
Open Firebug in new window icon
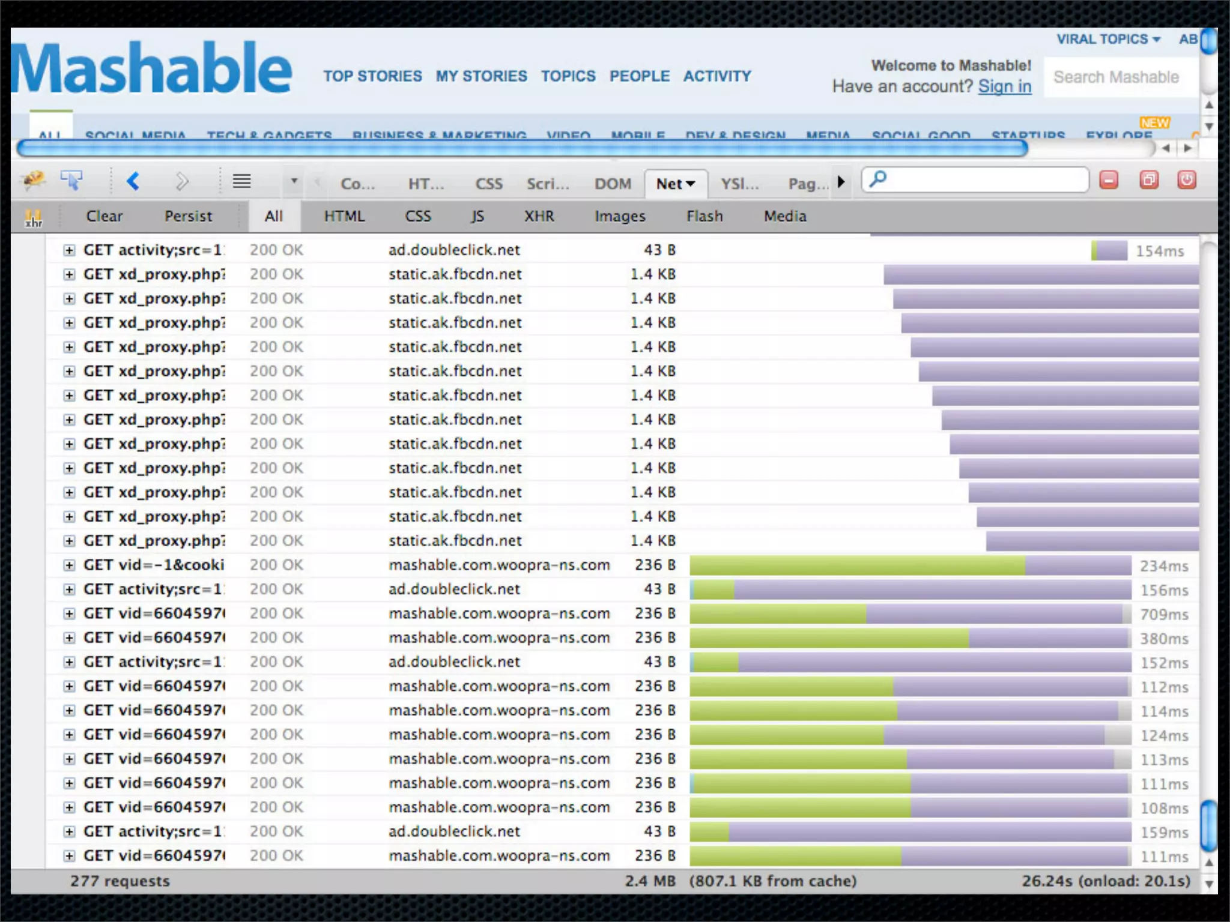[x=1149, y=180]
